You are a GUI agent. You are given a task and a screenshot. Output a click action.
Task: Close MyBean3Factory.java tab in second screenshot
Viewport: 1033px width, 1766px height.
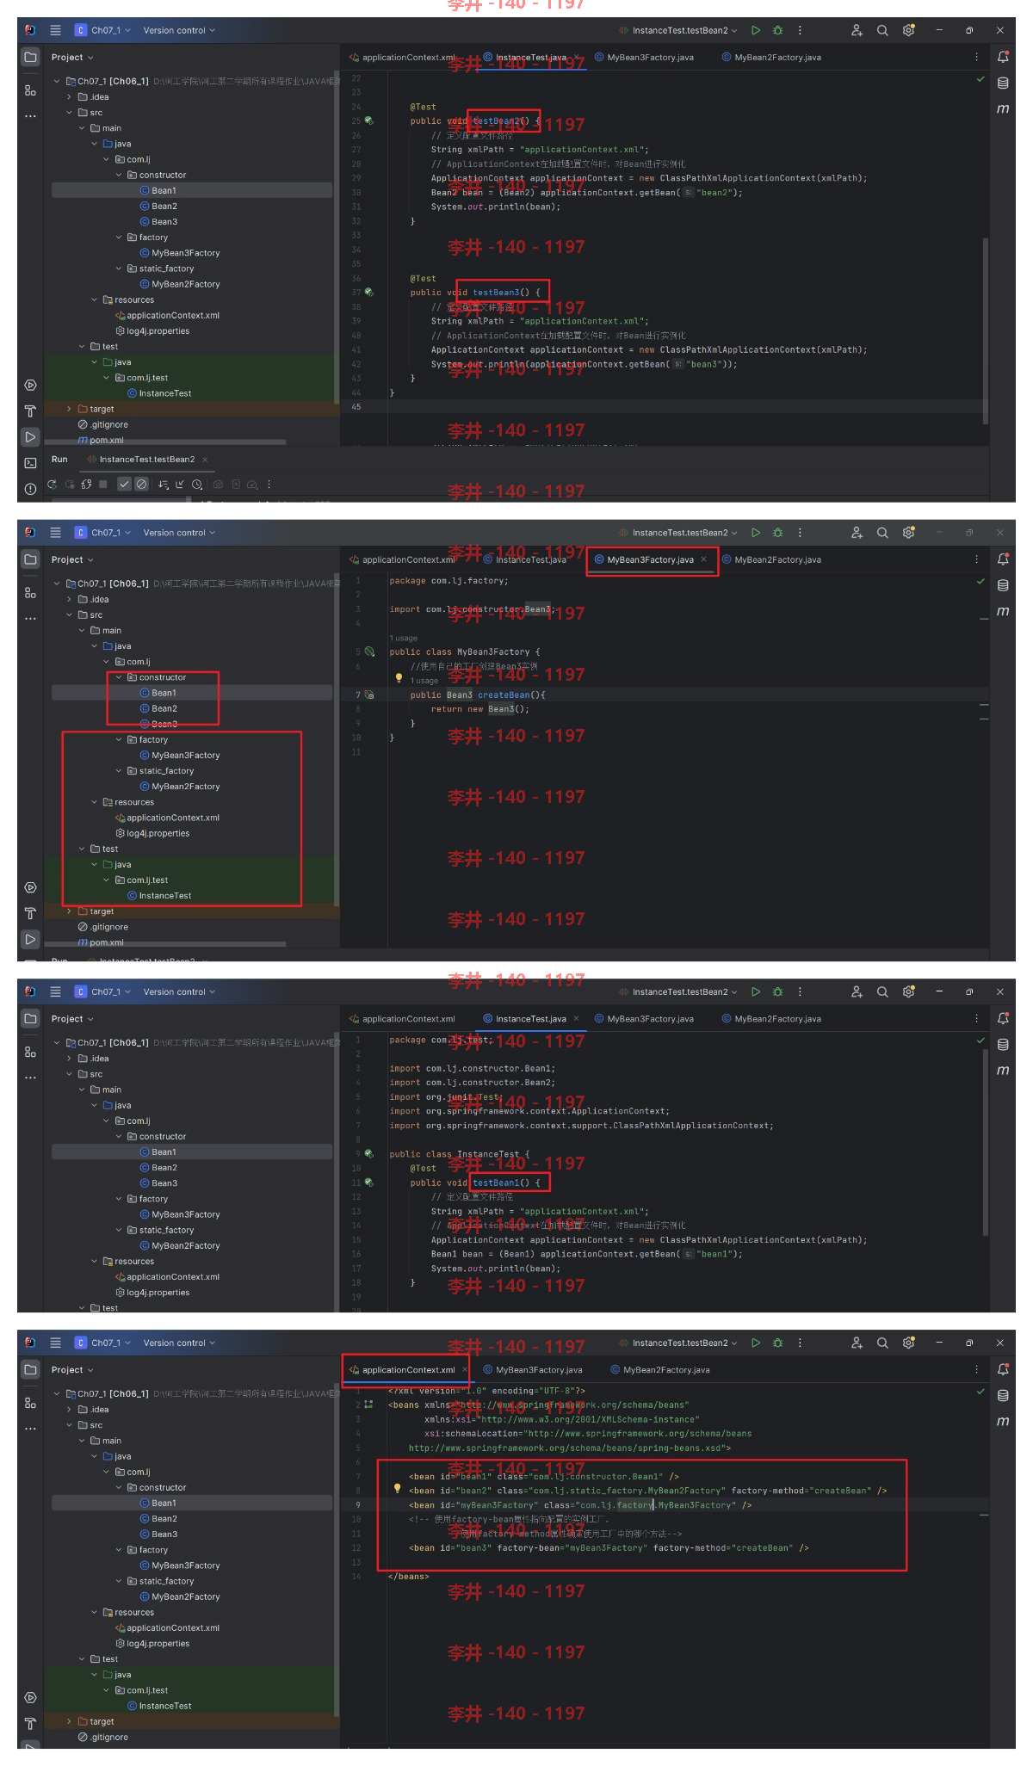click(704, 559)
